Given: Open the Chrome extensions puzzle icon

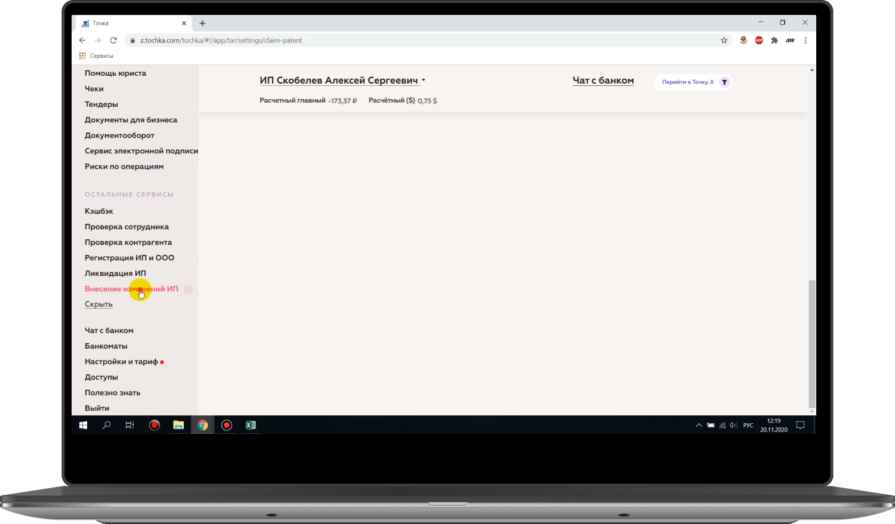Looking at the screenshot, I should 774,40.
